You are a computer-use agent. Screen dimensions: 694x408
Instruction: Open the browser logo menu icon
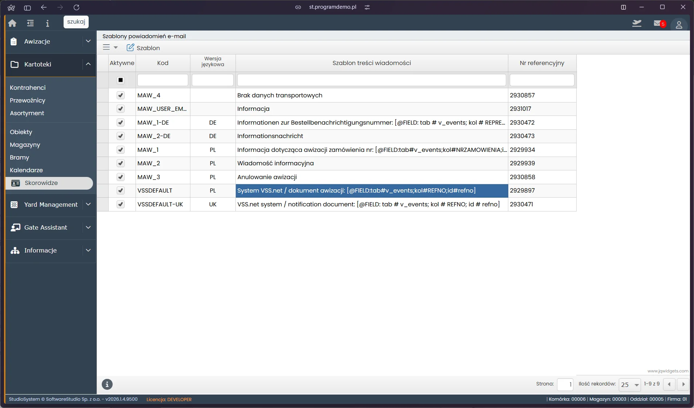click(11, 7)
